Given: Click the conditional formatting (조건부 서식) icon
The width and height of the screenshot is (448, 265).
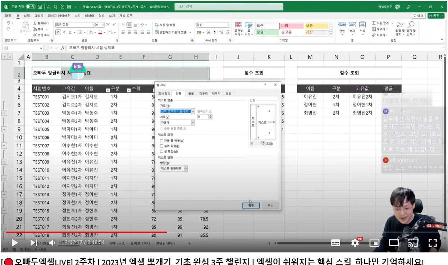Looking at the screenshot, I should pos(238,25).
